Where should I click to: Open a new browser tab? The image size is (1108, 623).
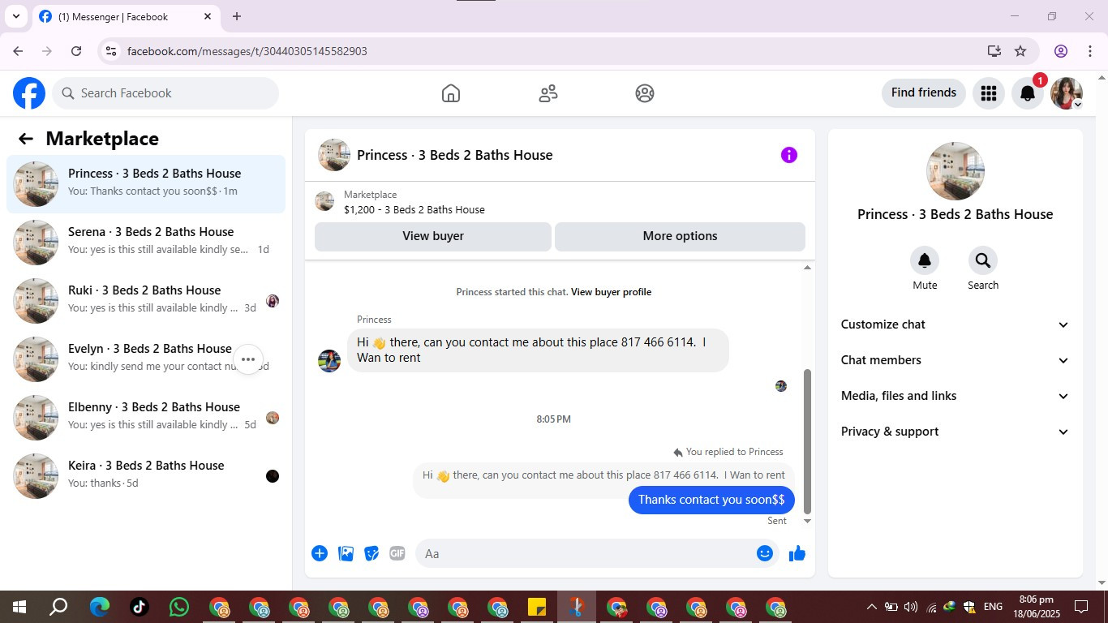coord(237,16)
